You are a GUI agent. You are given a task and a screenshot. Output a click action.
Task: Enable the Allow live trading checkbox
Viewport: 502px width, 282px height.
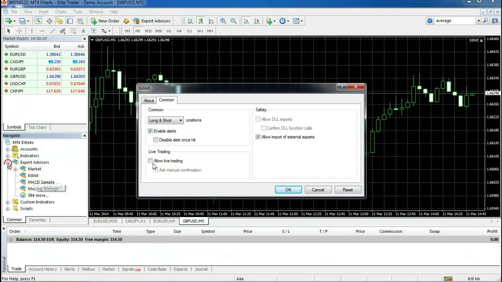150,161
